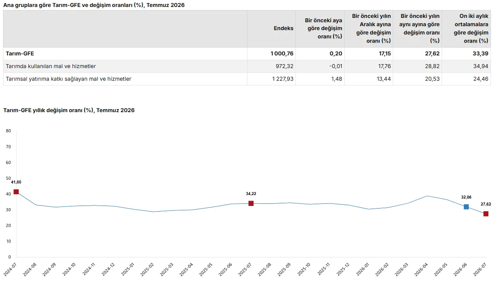Select annual change value 27,62 in table
The width and height of the screenshot is (494, 288).
click(432, 54)
